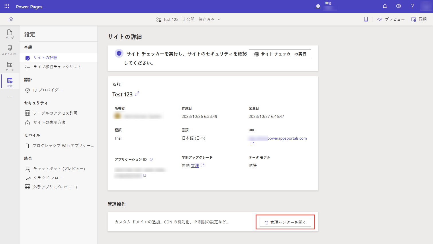Select サイトの詳細 in settings menu
This screenshot has height=244, width=433.
(x=58, y=57)
